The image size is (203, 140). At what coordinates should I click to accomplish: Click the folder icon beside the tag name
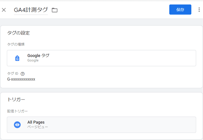[55, 10]
